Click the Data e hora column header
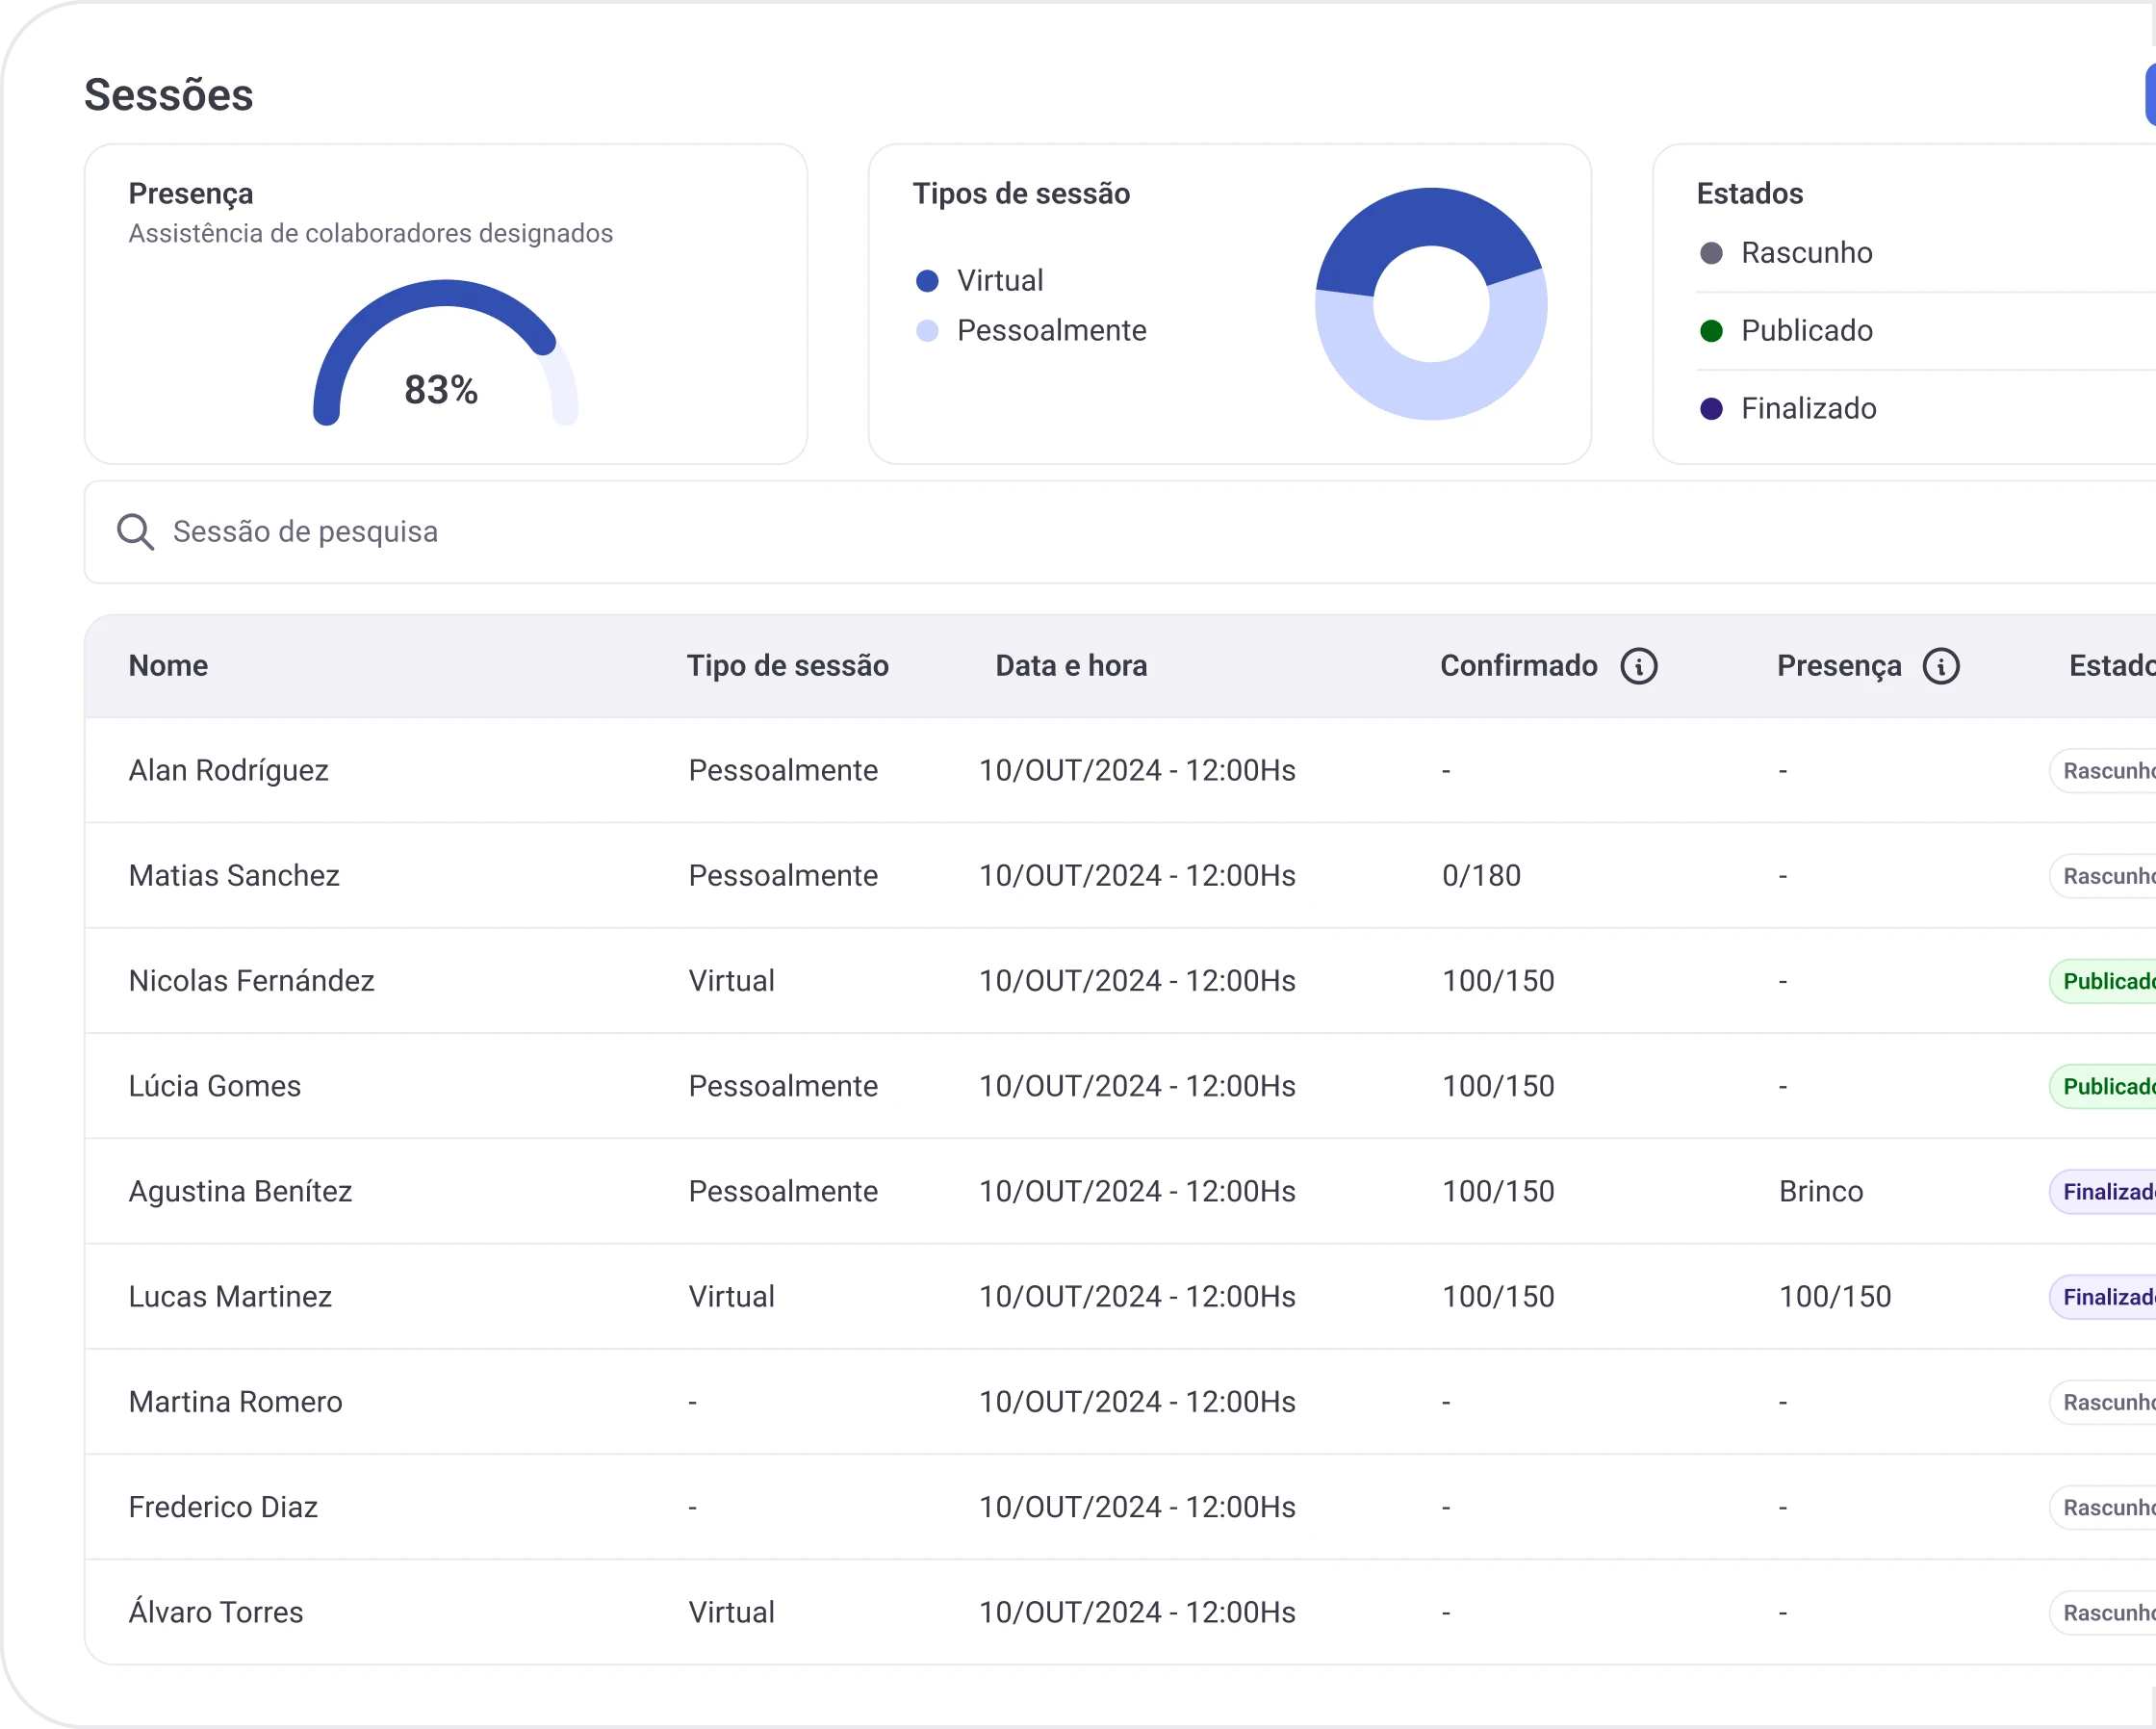Screen dimensions: 2156x1729 click(x=1070, y=666)
